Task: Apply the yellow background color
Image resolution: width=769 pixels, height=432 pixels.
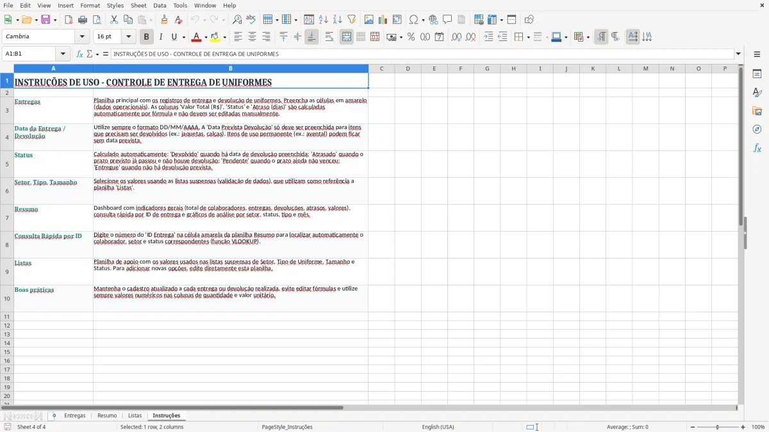Action: [x=215, y=37]
